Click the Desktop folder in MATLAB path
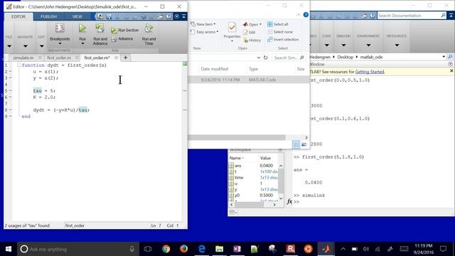Viewport: 455px width, 256px height. click(x=345, y=57)
